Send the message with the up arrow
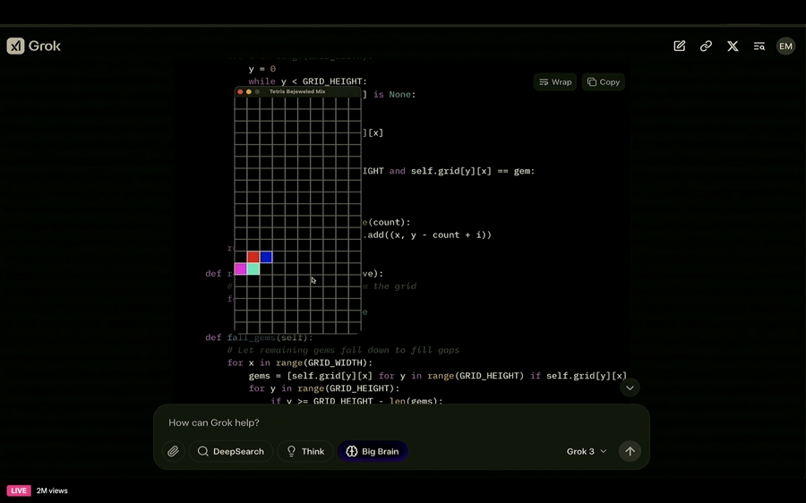The width and height of the screenshot is (806, 503). (x=630, y=451)
